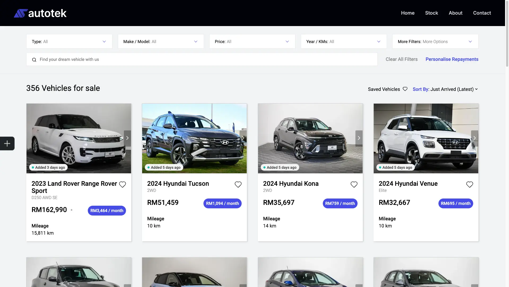Click the autotek logo
The height and width of the screenshot is (287, 509).
click(x=40, y=13)
